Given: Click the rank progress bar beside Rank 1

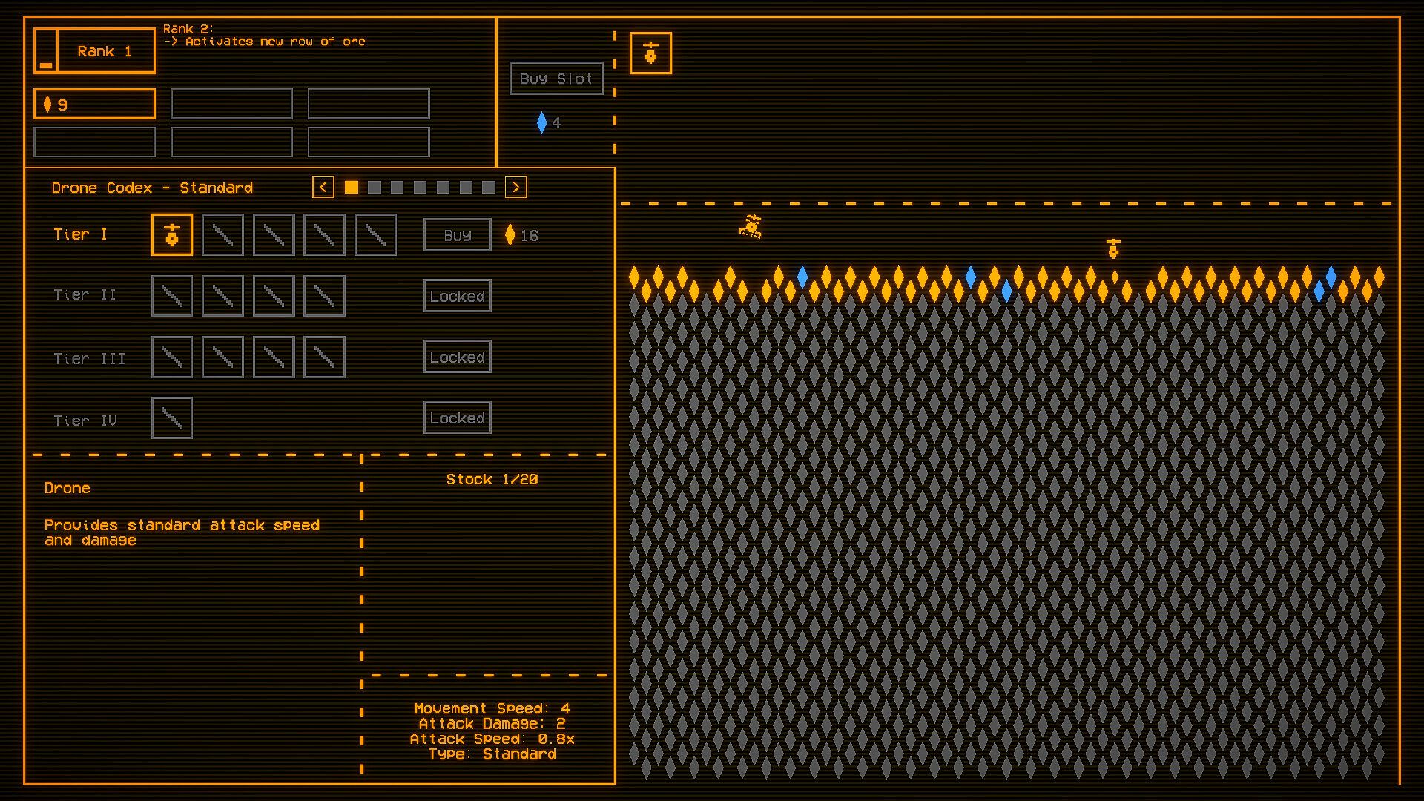Looking at the screenshot, I should click(46, 50).
